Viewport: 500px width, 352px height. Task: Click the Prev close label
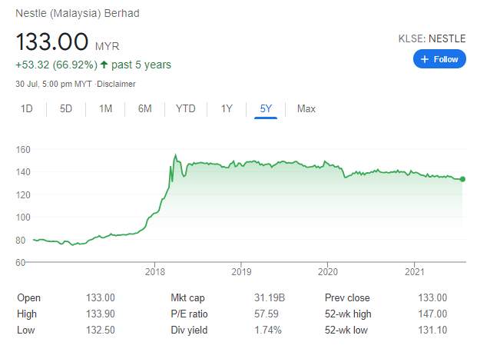(347, 297)
